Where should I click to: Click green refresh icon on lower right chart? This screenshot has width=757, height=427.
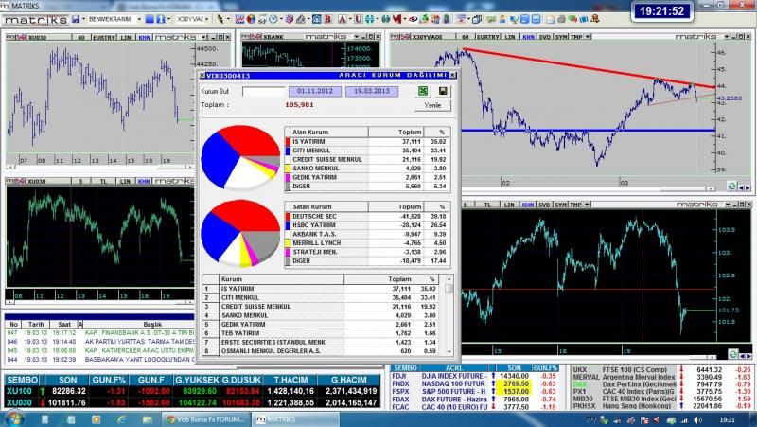click(732, 354)
